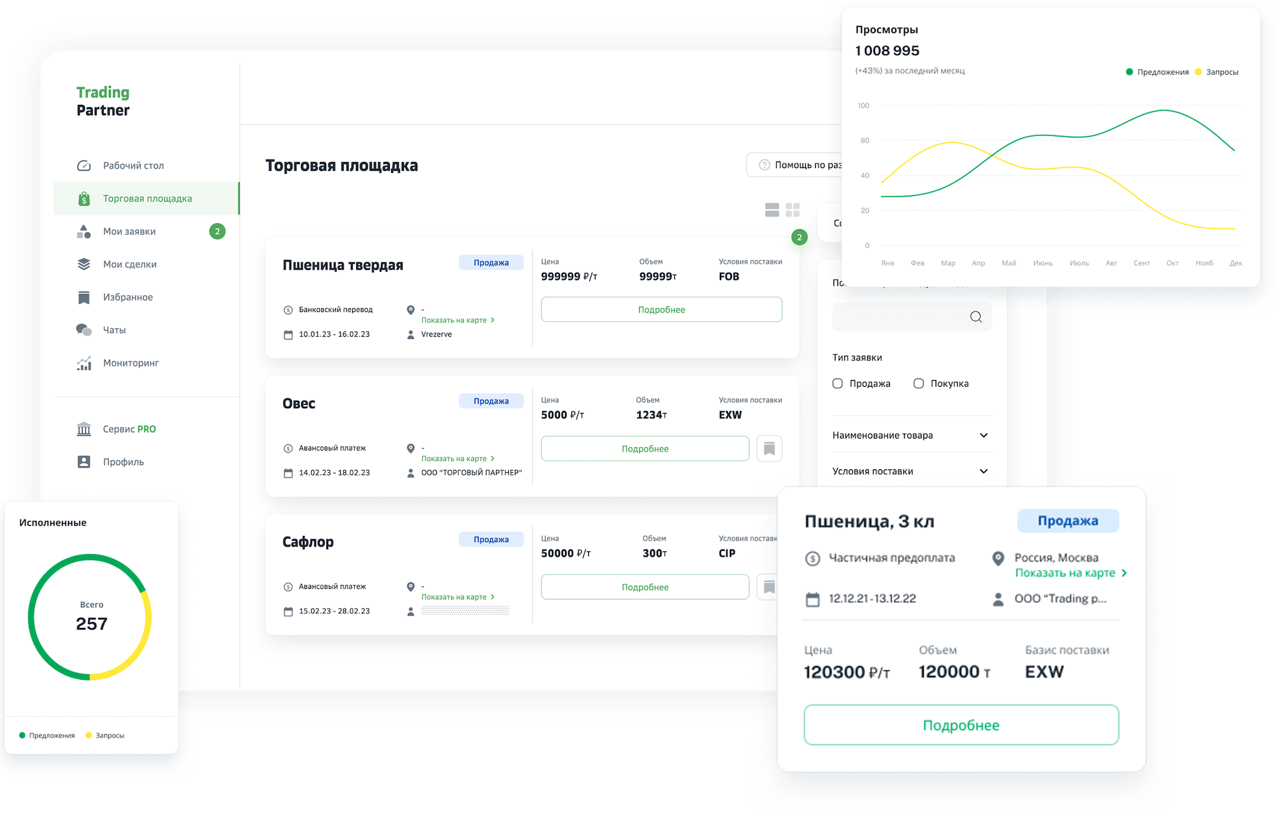Click the Сафлор listing title
Image resolution: width=1277 pixels, height=813 pixels.
click(308, 542)
